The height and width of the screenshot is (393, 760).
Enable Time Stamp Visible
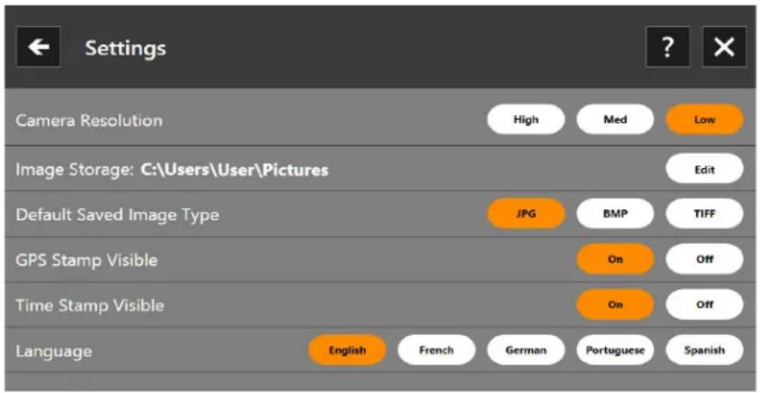[x=615, y=305]
